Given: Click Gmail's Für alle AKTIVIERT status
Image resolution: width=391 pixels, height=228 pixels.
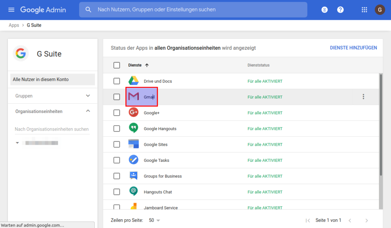Looking at the screenshot, I should pyautogui.click(x=265, y=97).
